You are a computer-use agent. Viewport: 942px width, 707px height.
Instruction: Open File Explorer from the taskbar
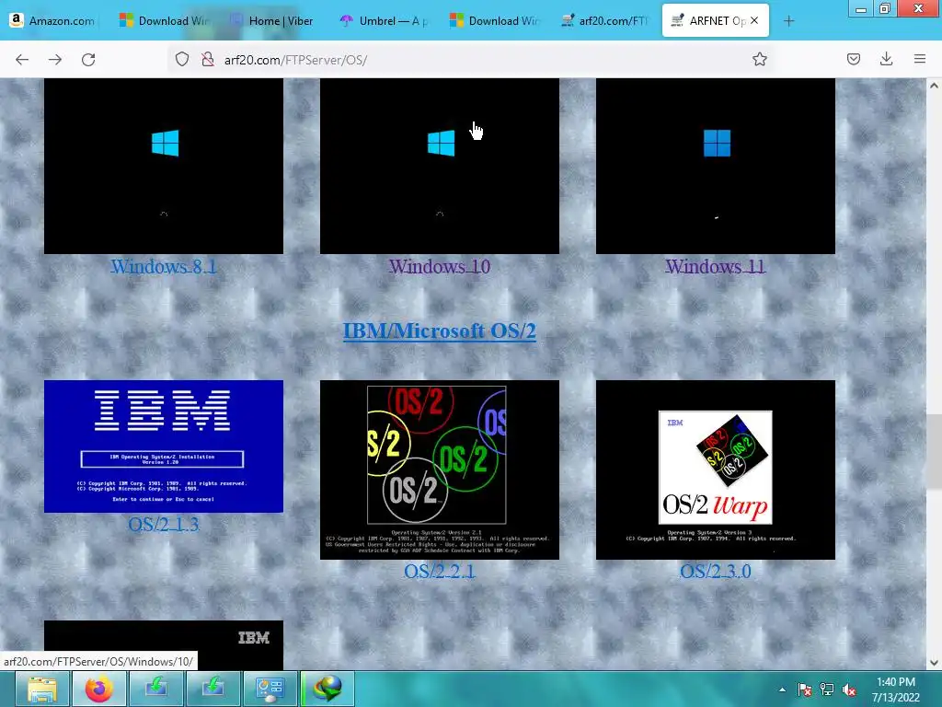click(42, 689)
